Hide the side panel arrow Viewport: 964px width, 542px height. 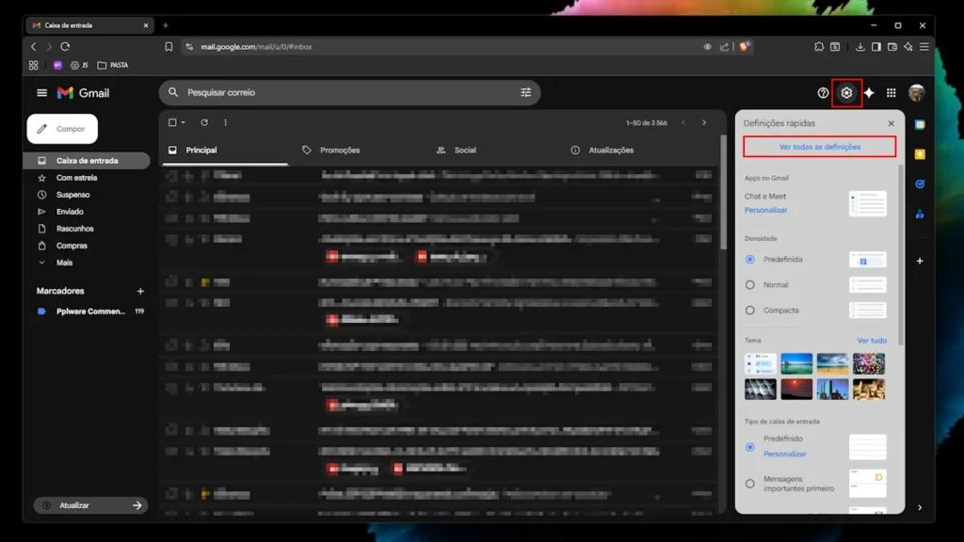coord(920,507)
